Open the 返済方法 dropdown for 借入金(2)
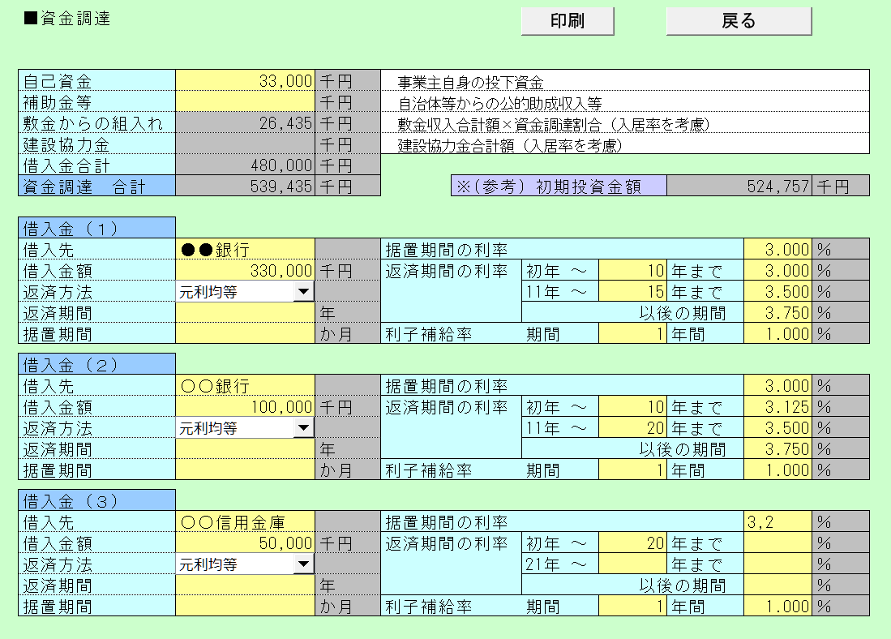The width and height of the screenshot is (891, 639). 303,428
